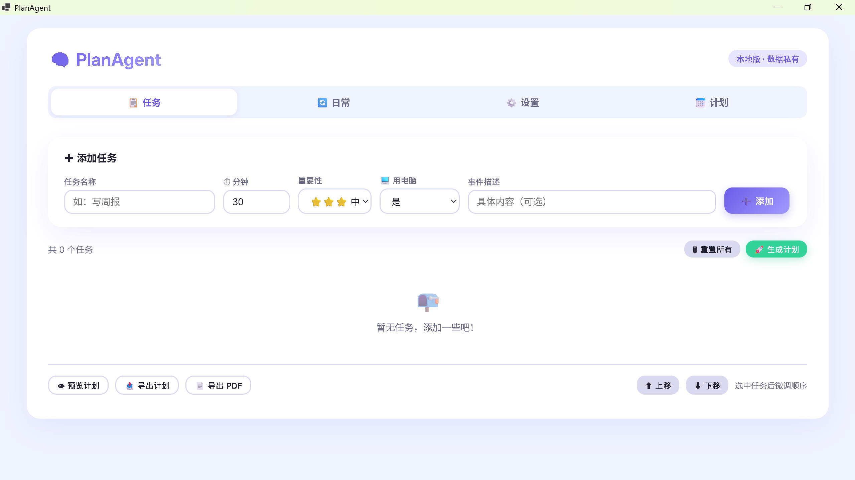Click the 预览计划 button

point(78,385)
